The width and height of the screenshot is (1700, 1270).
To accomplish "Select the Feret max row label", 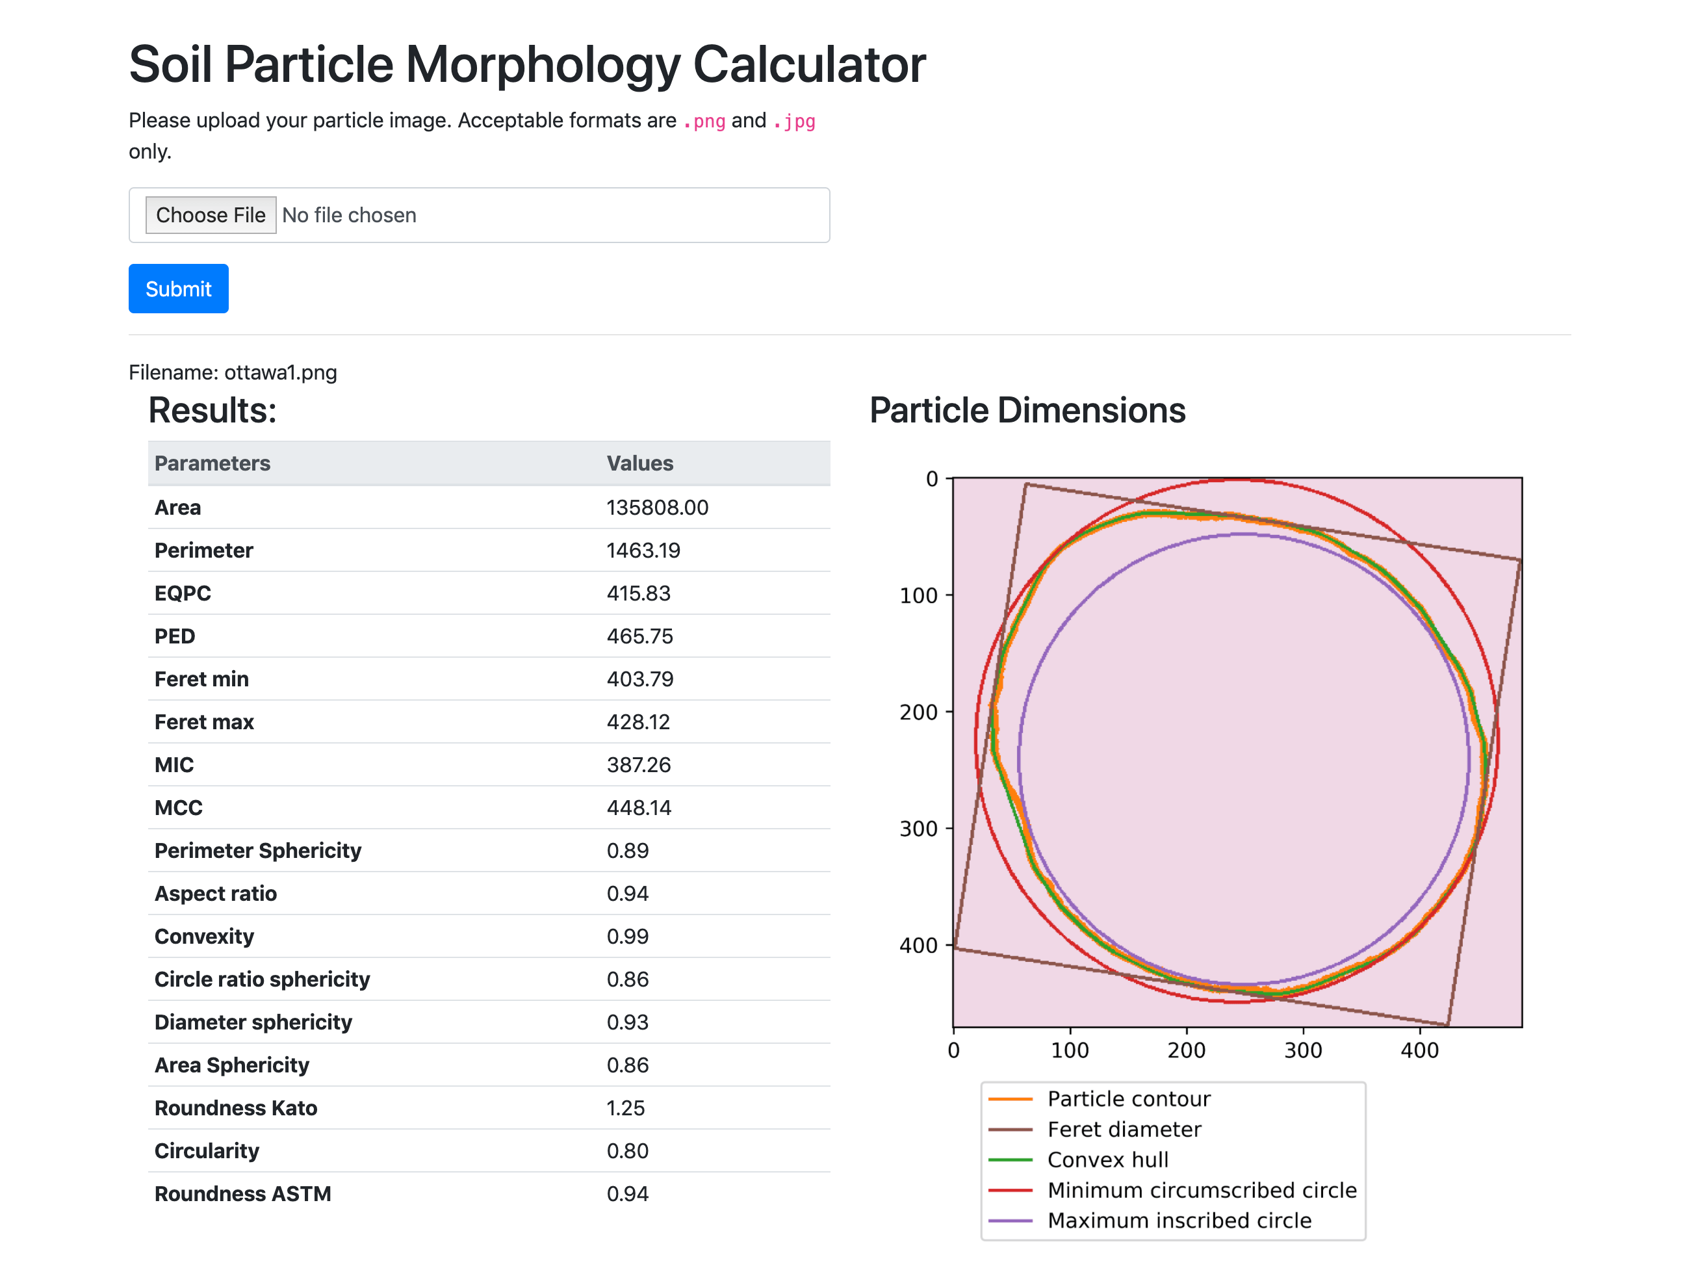I will (203, 722).
